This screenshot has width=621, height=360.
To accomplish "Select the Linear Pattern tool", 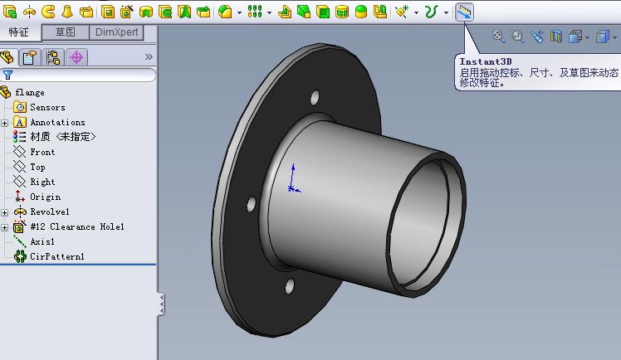I will (x=255, y=12).
